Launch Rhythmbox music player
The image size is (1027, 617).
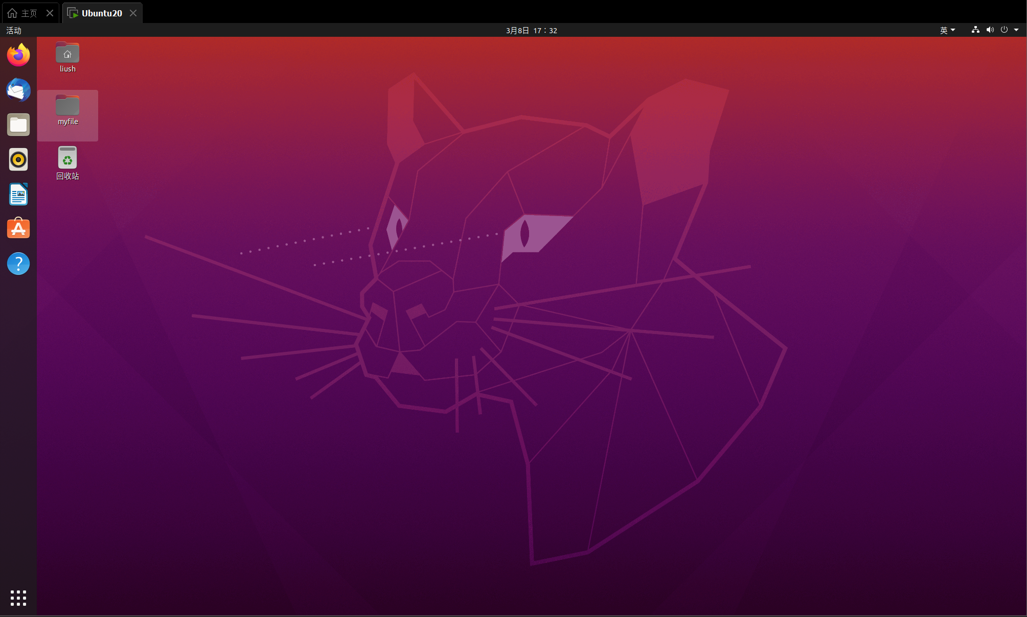pyautogui.click(x=18, y=159)
